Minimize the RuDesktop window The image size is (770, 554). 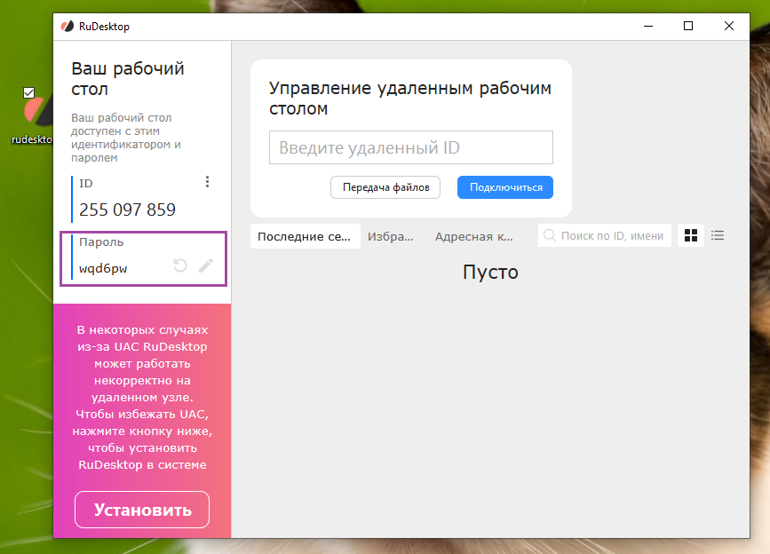(648, 26)
